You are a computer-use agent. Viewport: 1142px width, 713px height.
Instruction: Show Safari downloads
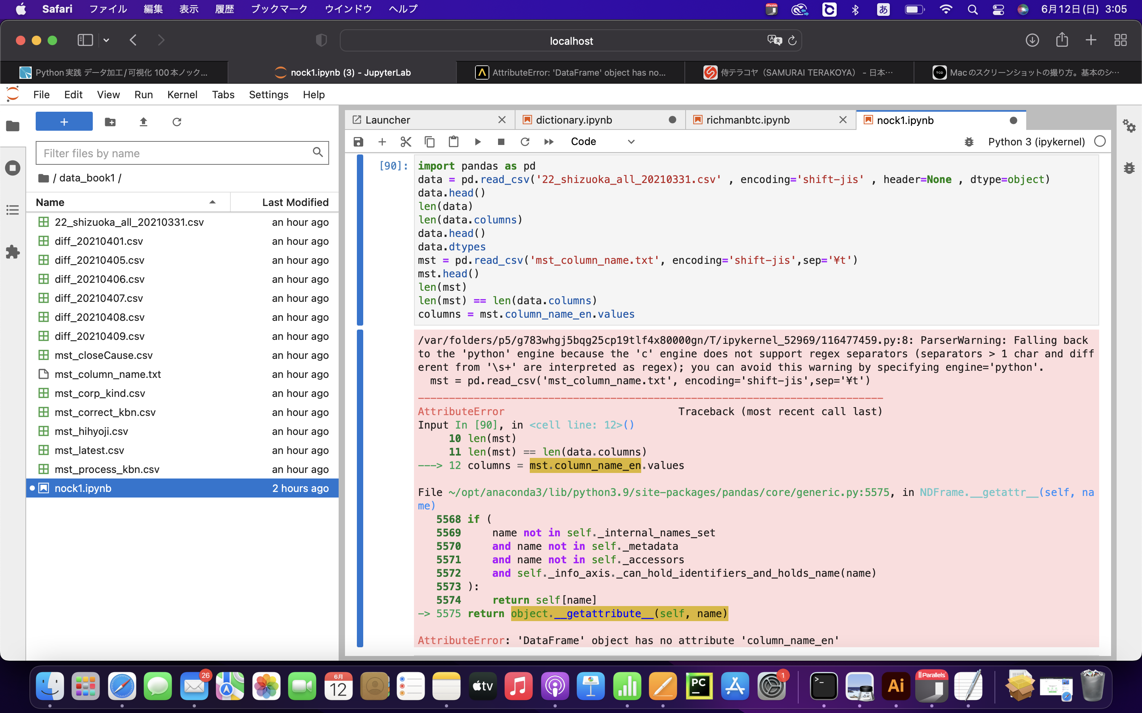tap(1032, 40)
